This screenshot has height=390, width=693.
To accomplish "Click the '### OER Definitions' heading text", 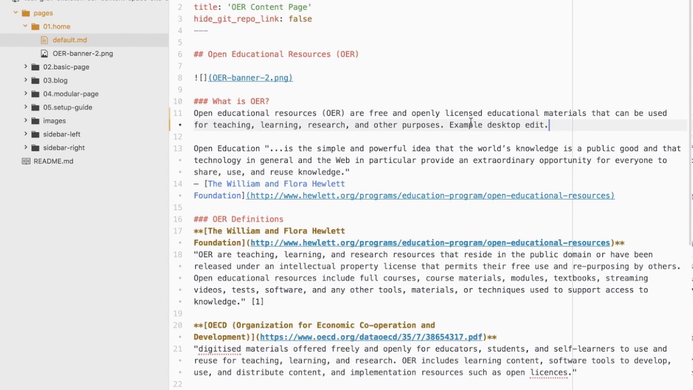I will coord(239,219).
